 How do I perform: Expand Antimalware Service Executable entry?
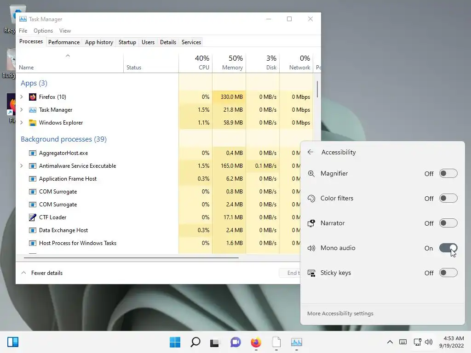tap(22, 166)
